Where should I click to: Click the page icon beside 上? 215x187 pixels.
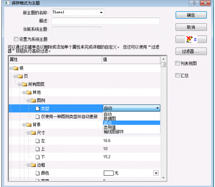pos(38,149)
